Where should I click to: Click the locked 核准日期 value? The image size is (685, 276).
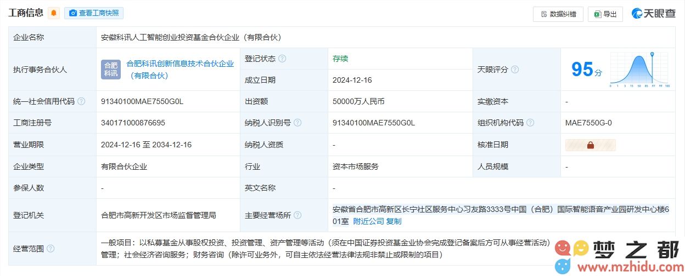pyautogui.click(x=591, y=145)
